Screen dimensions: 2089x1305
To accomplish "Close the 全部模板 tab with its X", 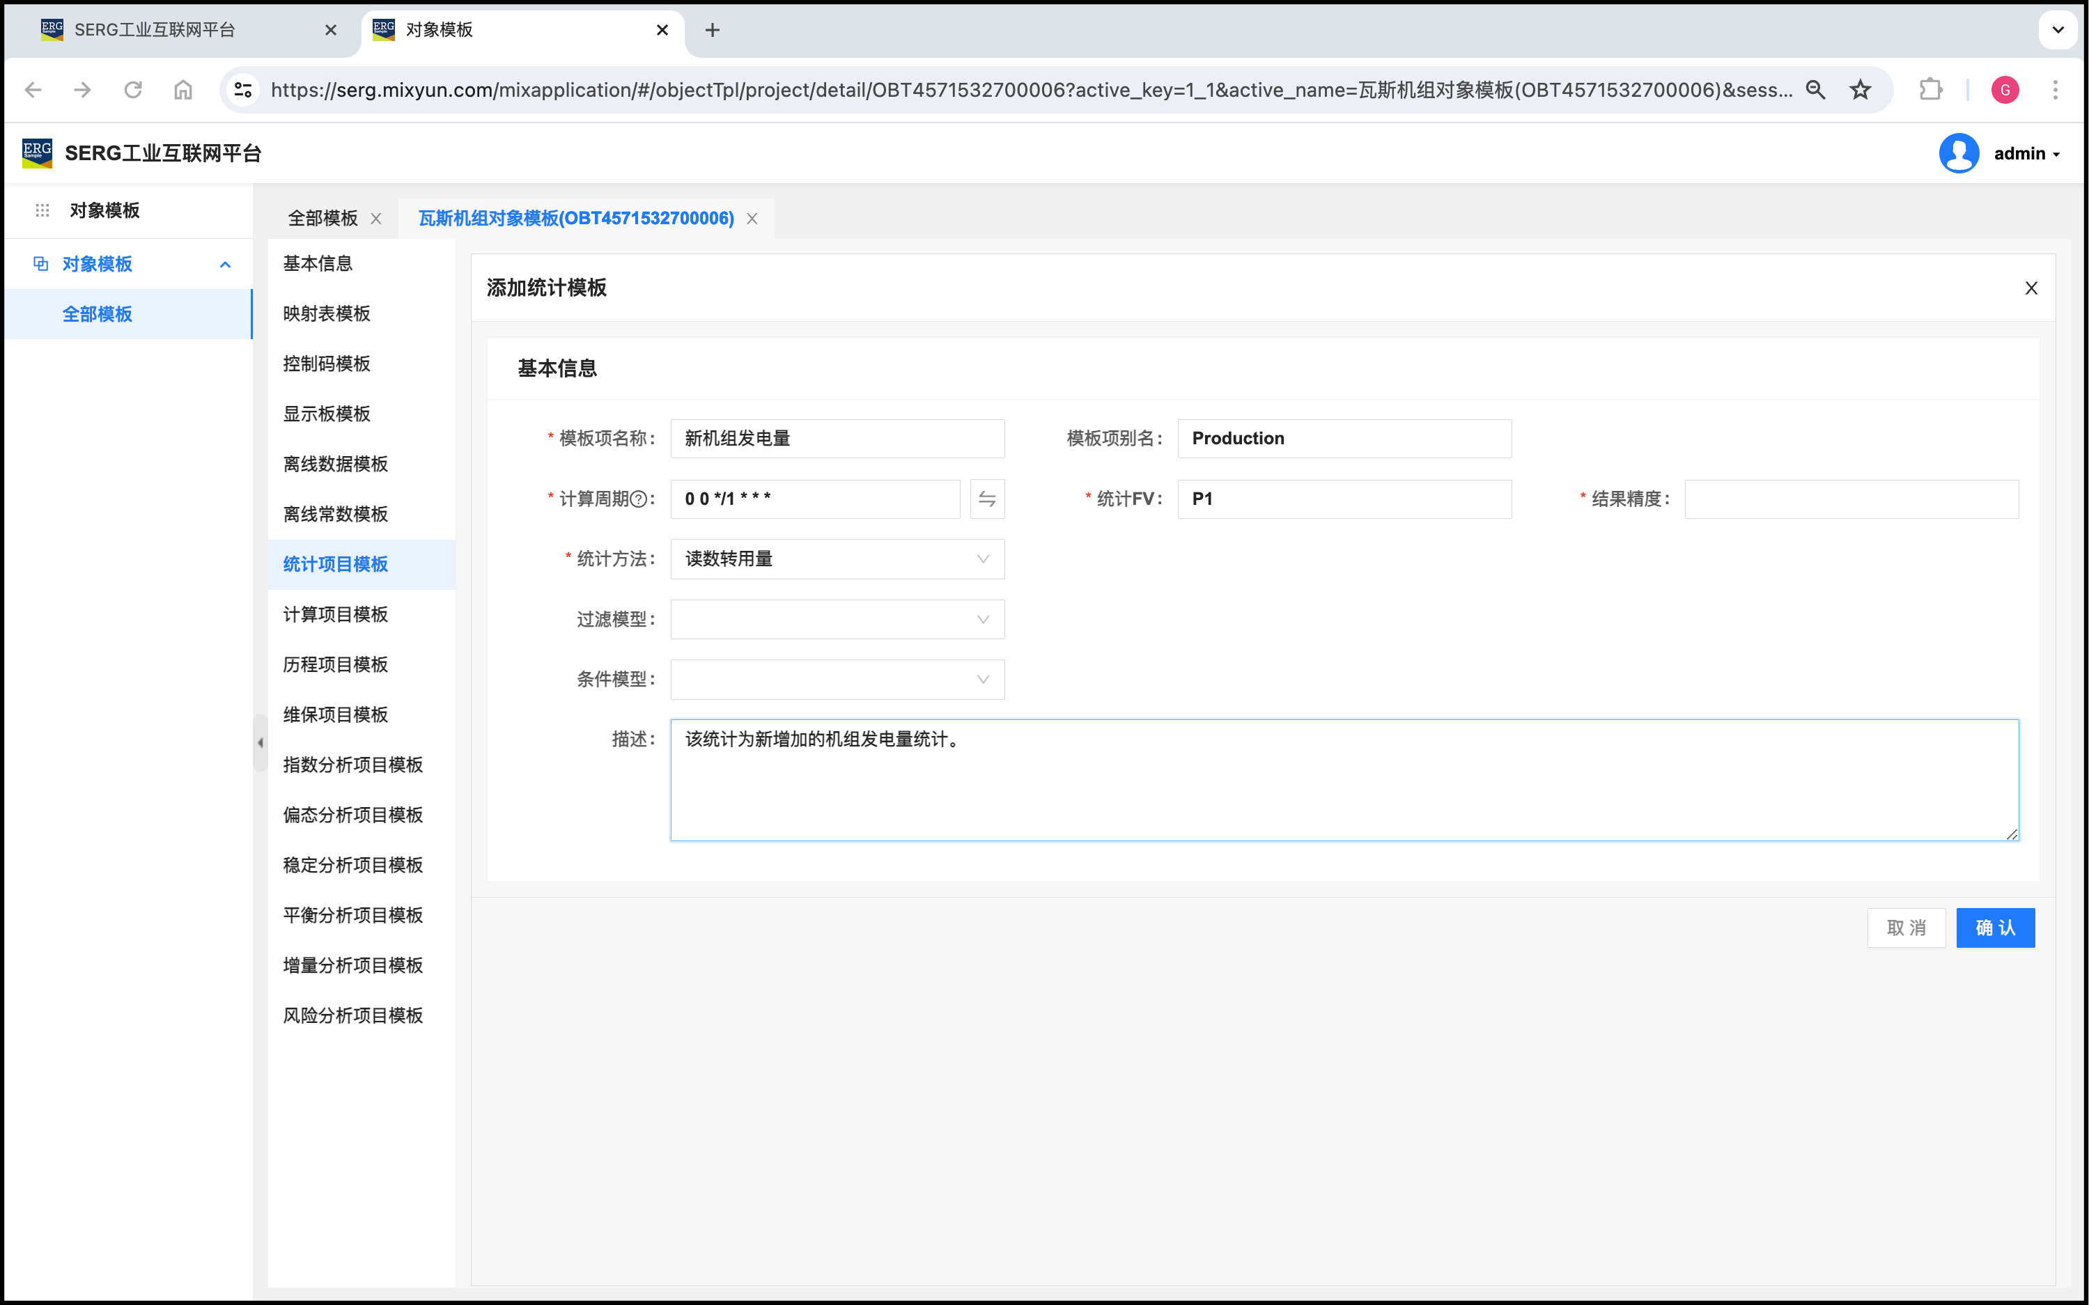I will coord(376,219).
